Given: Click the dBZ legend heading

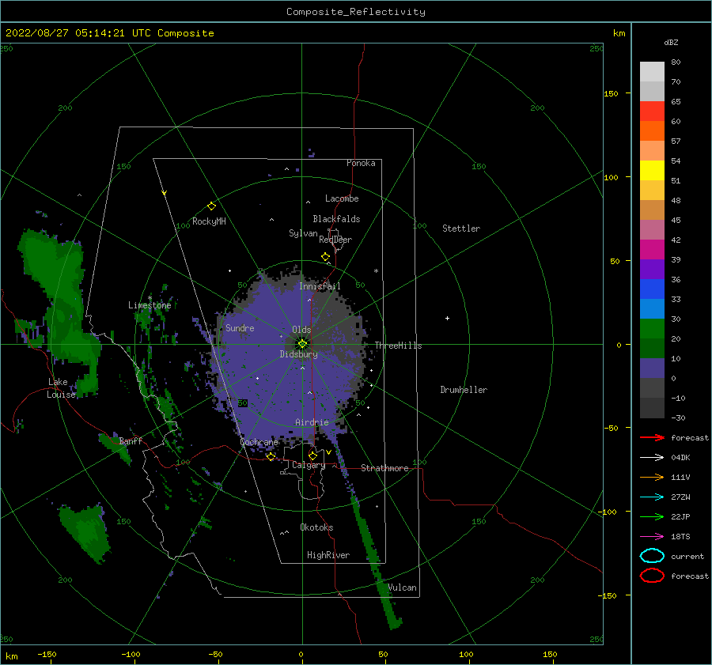Looking at the screenshot, I should pos(671,42).
